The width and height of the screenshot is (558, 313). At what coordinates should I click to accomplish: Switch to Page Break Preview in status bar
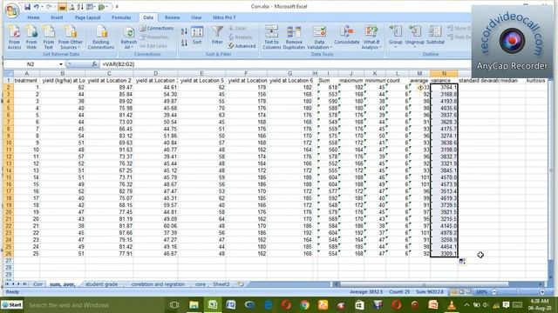click(469, 292)
